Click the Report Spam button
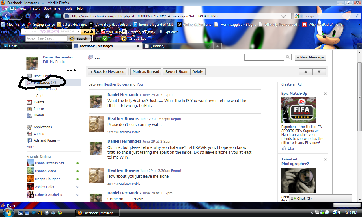 pyautogui.click(x=177, y=72)
